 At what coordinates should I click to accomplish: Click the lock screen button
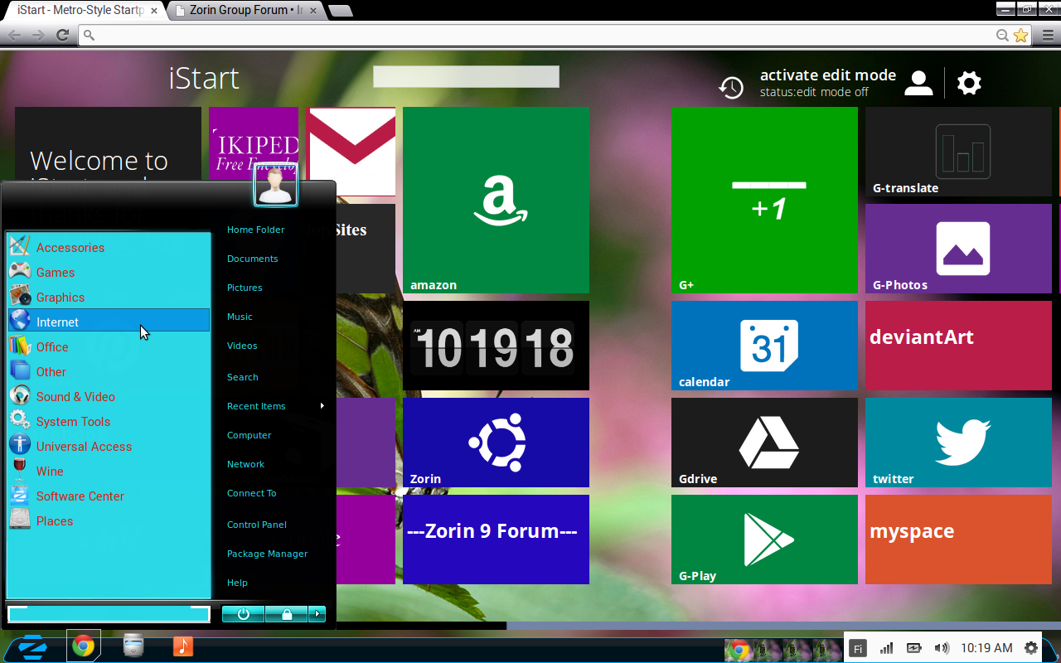[286, 614]
